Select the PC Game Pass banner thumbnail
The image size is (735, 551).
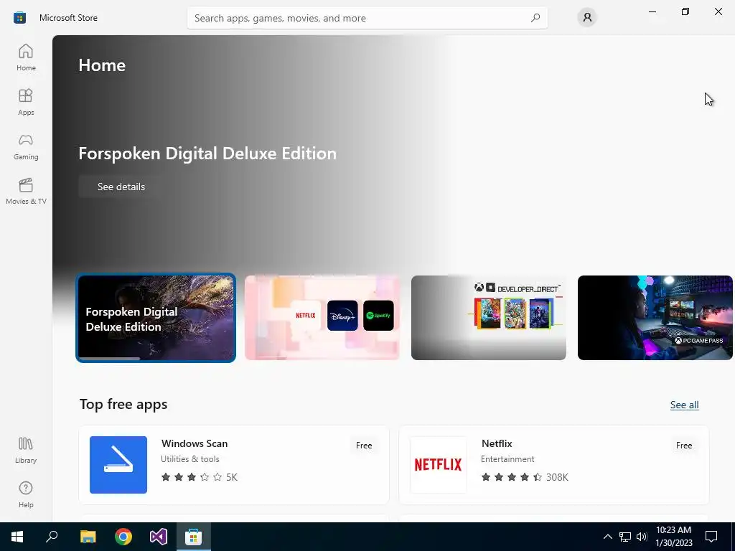point(655,318)
